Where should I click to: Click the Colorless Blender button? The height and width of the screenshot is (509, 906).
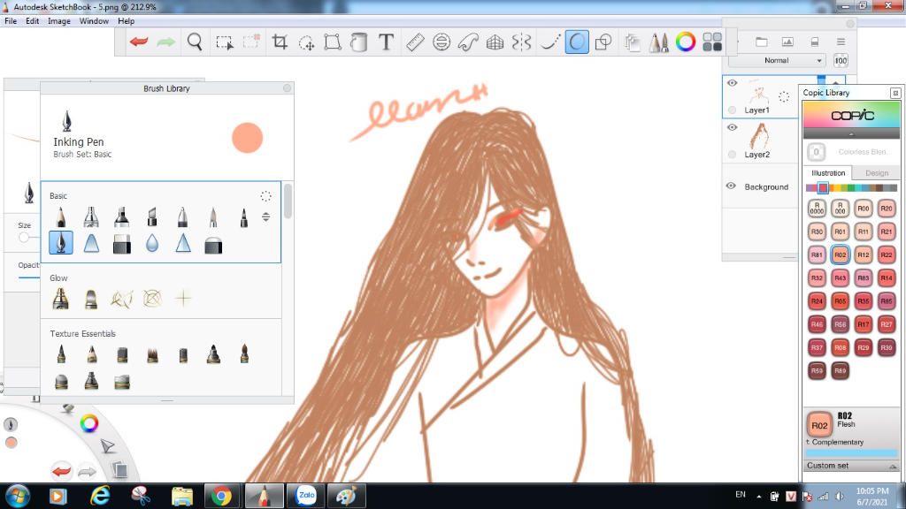[816, 152]
